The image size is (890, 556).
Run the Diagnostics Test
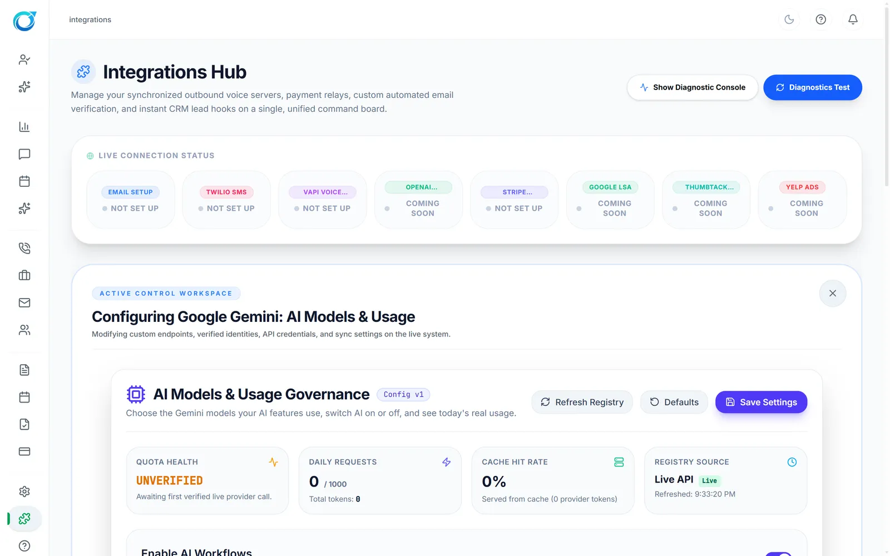(x=813, y=87)
